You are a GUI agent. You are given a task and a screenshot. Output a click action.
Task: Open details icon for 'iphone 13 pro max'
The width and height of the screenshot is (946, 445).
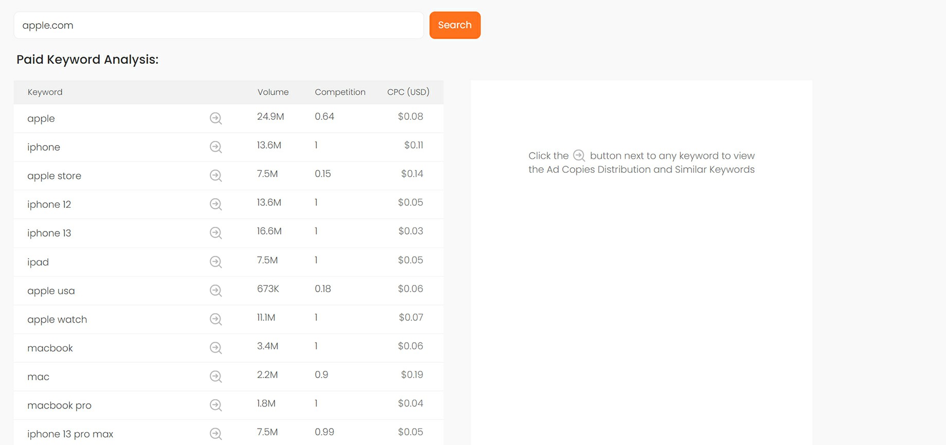click(x=216, y=434)
